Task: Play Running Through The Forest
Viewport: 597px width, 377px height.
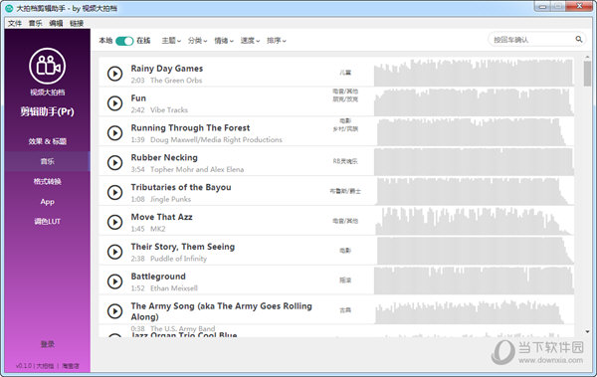Action: [x=114, y=133]
